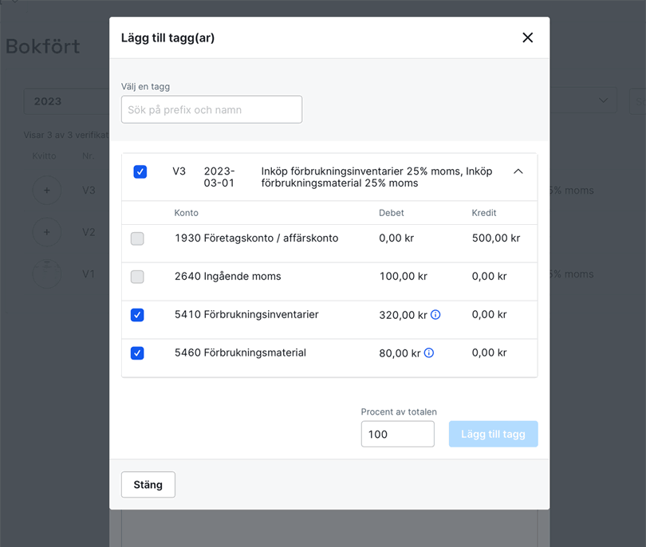Focus the Välj en tagg search field
The width and height of the screenshot is (646, 547).
211,109
